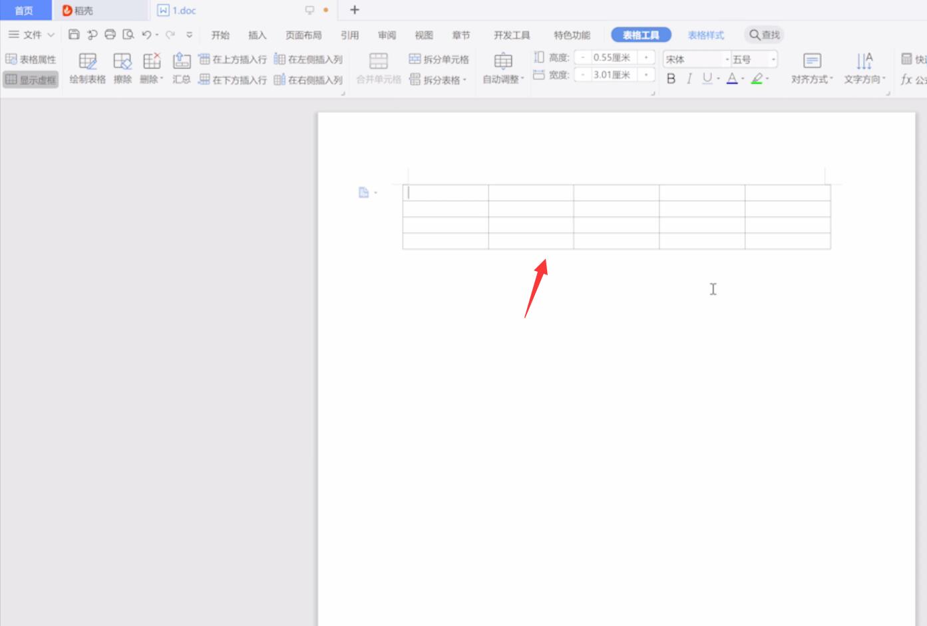Open the 文件 File menu

(31, 35)
